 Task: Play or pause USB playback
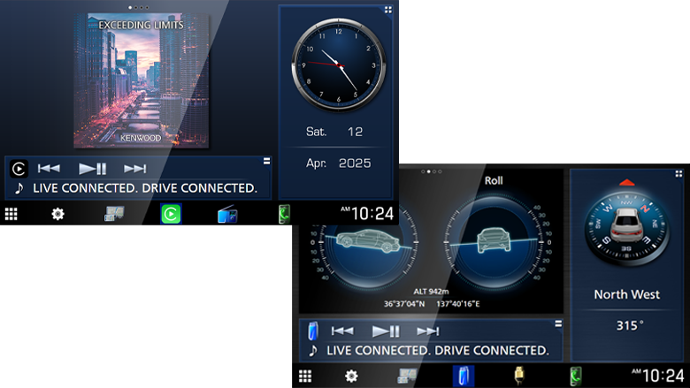pos(386,331)
